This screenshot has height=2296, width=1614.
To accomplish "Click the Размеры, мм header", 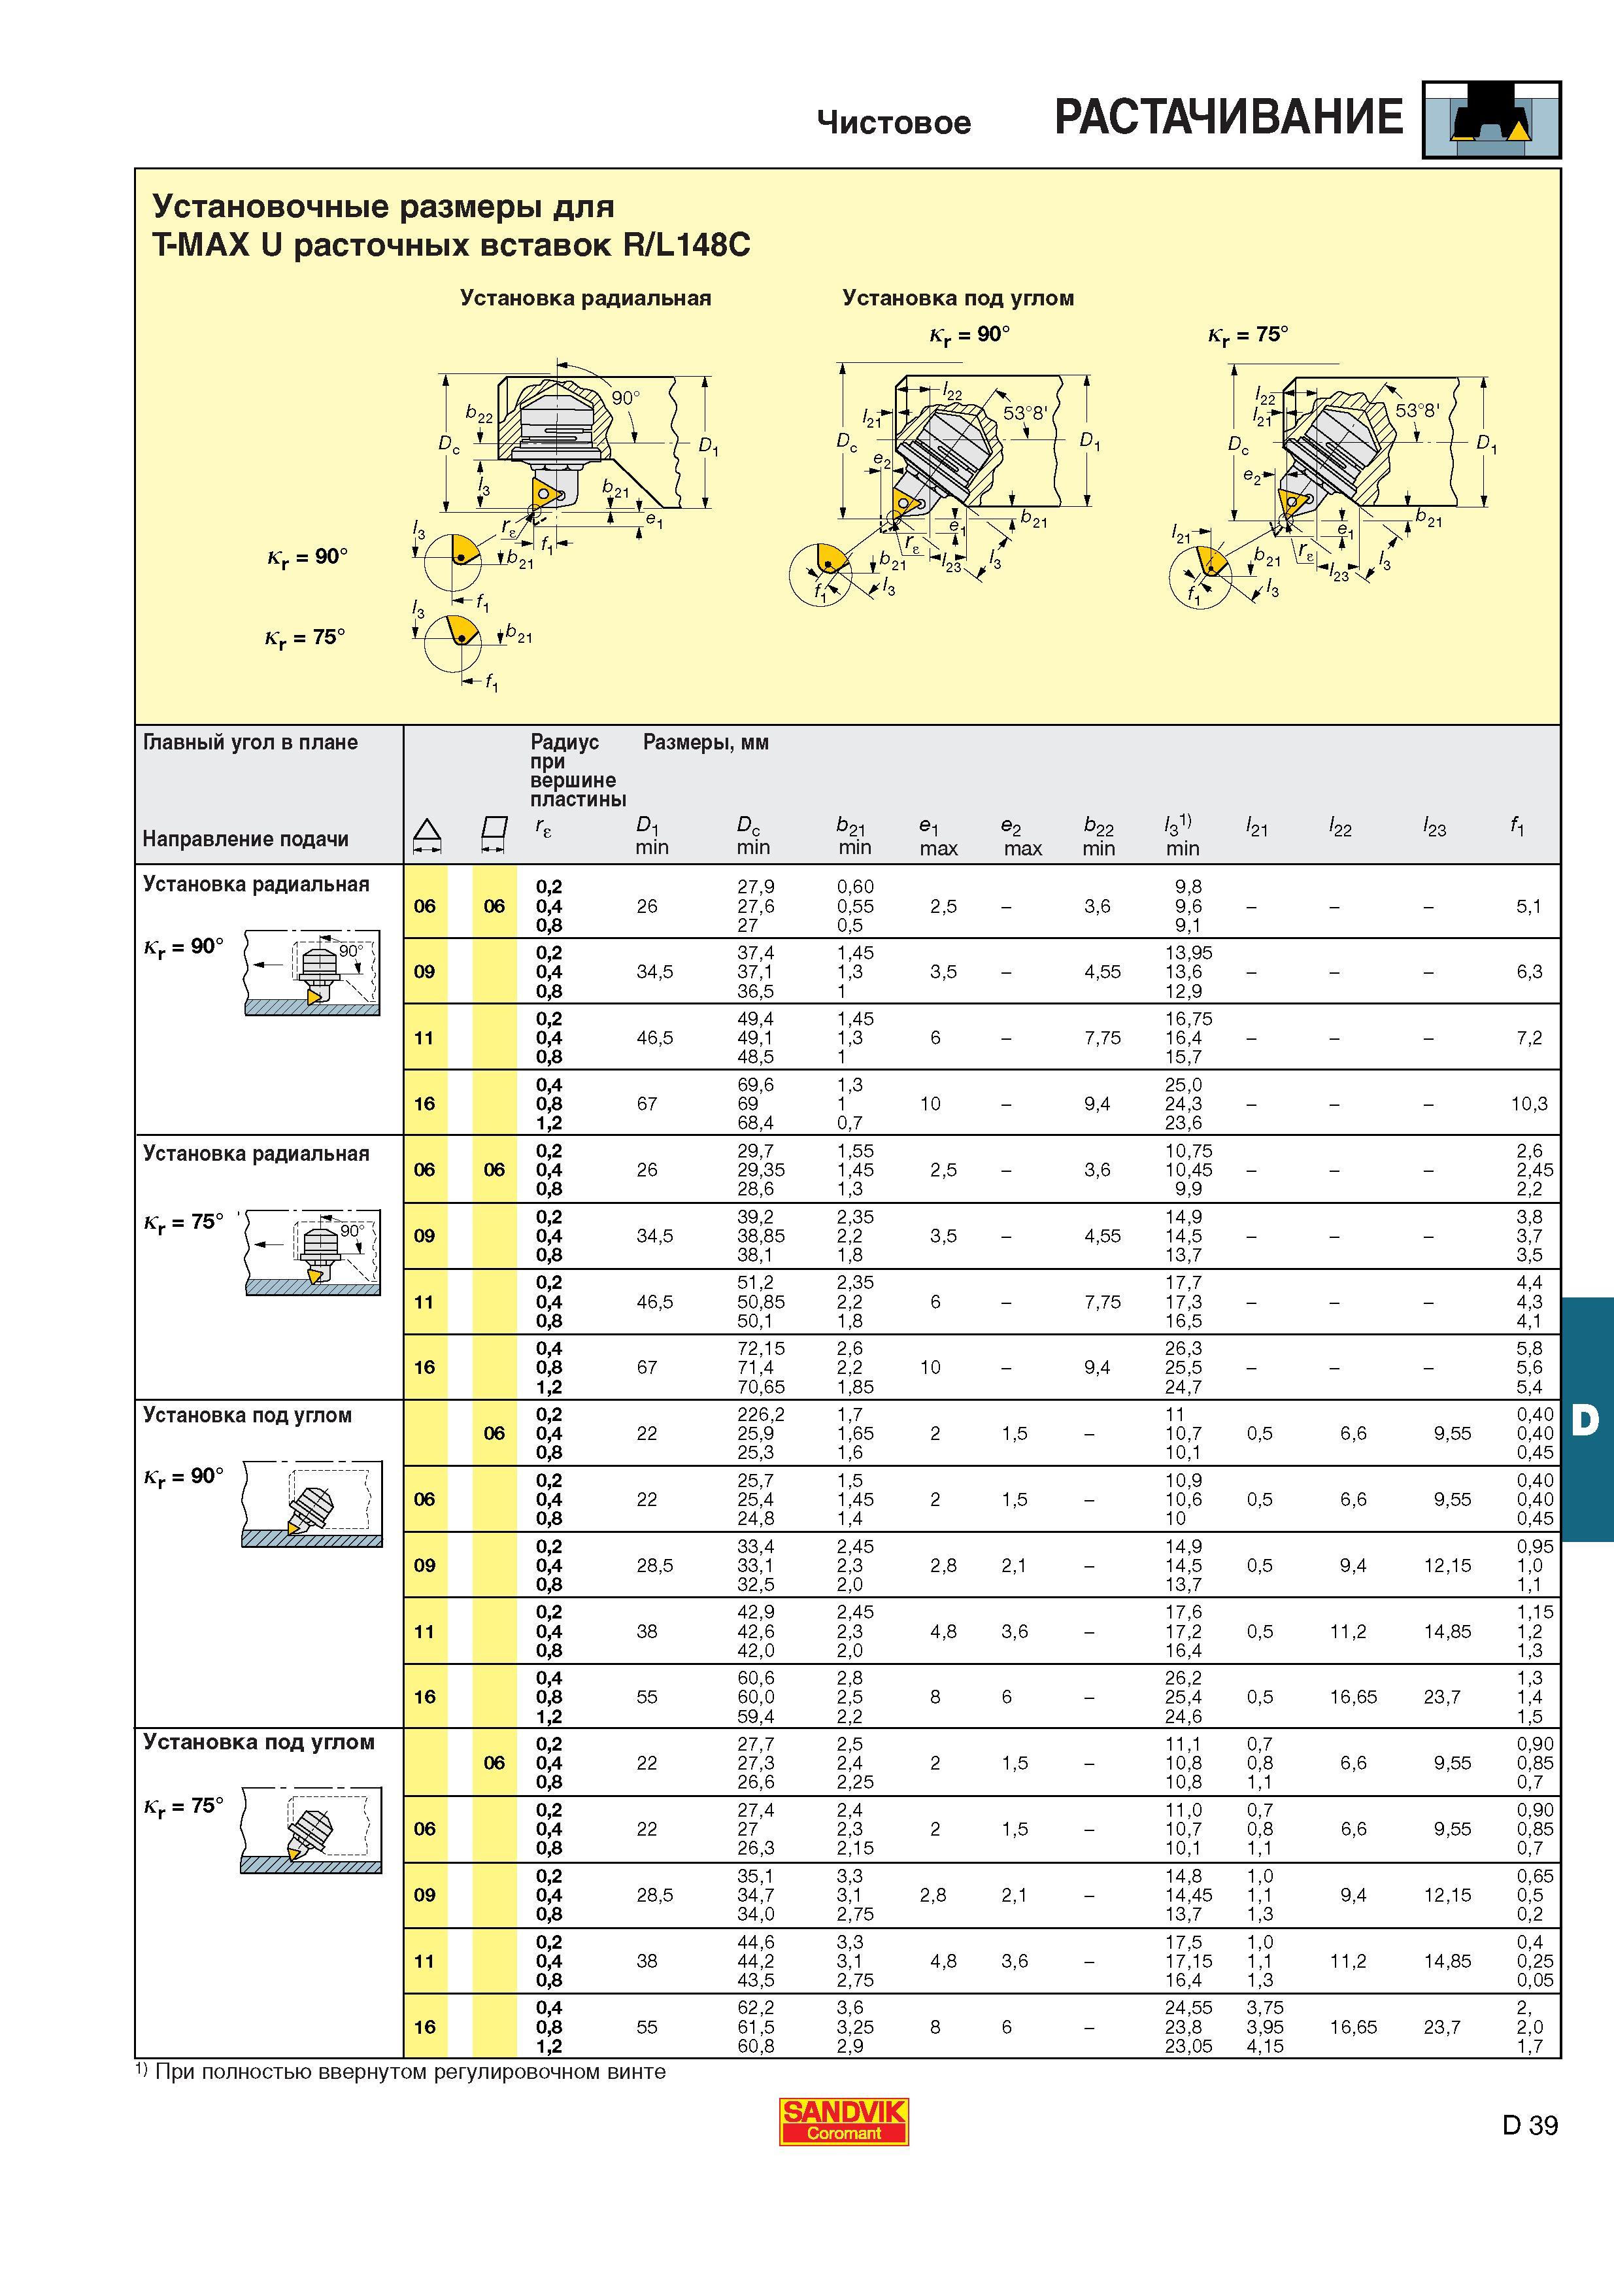I will click(x=705, y=742).
